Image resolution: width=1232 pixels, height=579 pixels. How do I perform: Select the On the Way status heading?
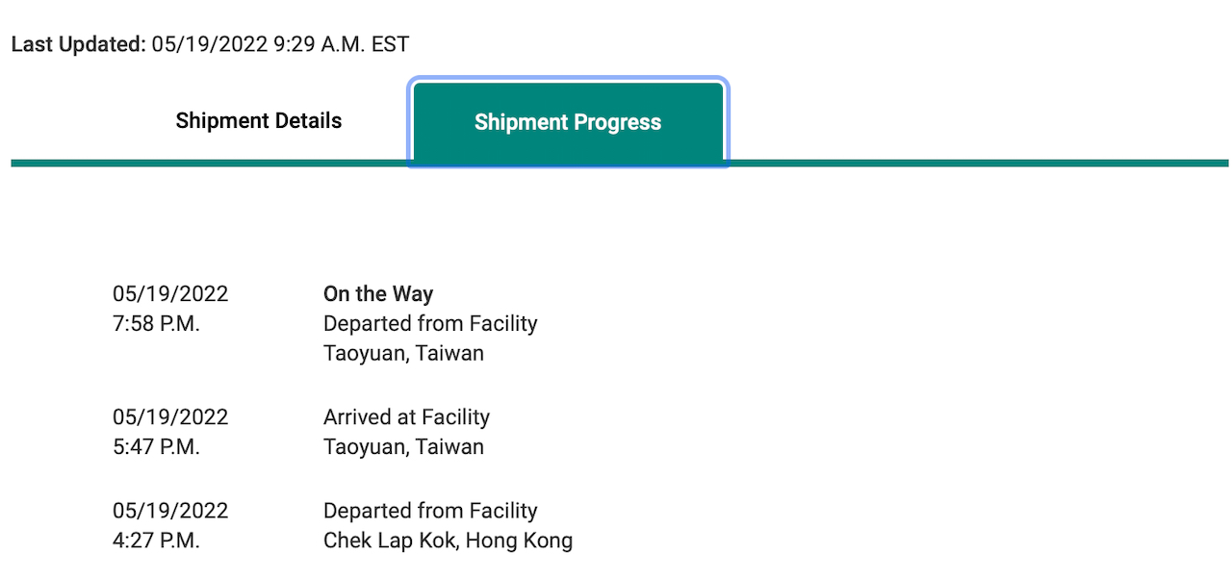tap(378, 294)
